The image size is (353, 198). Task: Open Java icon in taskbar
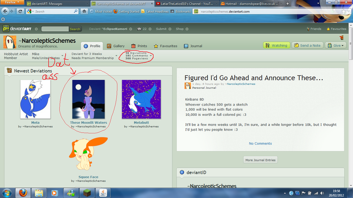point(103,193)
